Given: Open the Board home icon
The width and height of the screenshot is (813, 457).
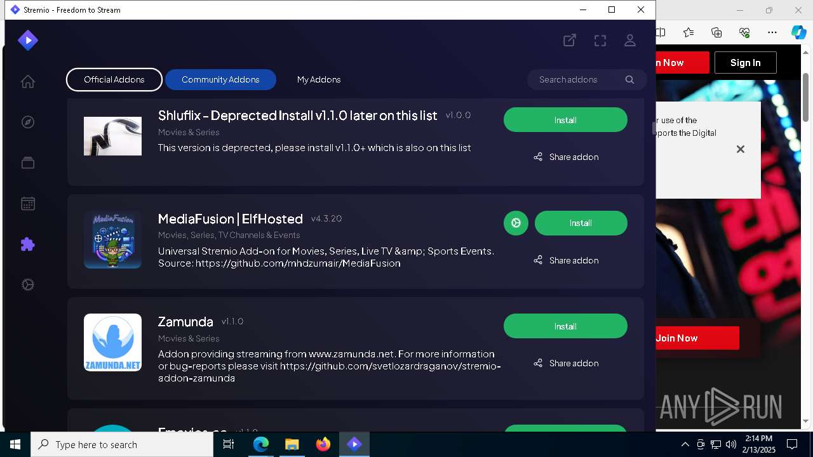Looking at the screenshot, I should point(28,82).
